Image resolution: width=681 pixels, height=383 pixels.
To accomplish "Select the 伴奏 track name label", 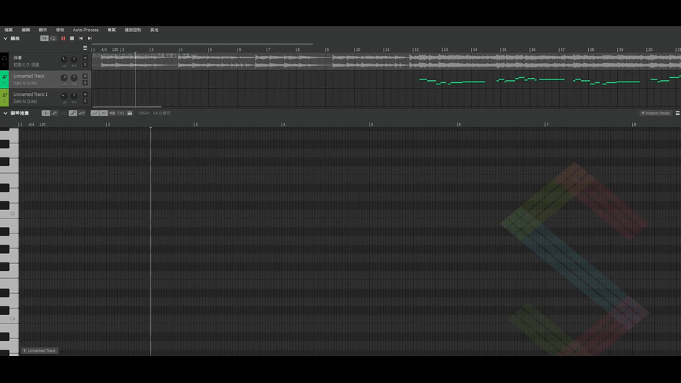I will click(17, 57).
